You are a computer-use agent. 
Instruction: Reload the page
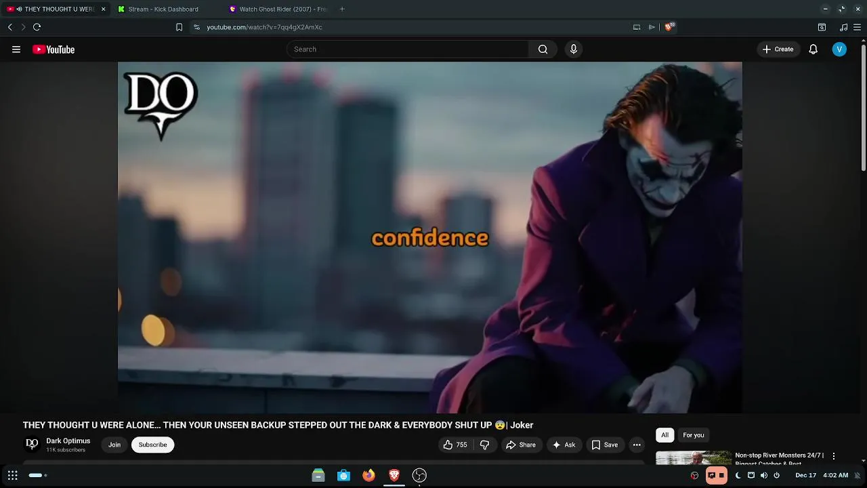[37, 27]
